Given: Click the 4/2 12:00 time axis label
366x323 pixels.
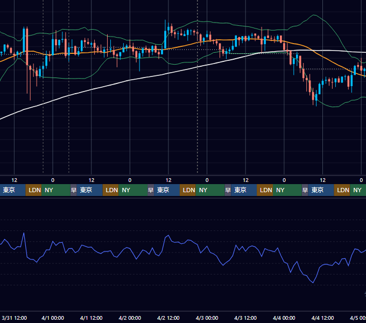Looking at the screenshot, I should [x=168, y=318].
